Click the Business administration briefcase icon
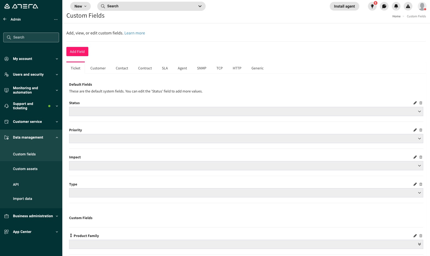430x256 pixels. pos(7,216)
